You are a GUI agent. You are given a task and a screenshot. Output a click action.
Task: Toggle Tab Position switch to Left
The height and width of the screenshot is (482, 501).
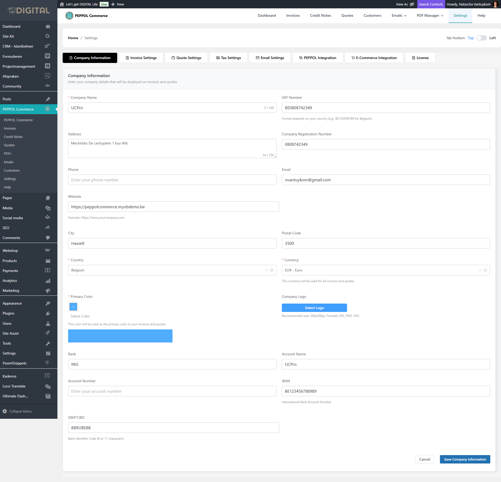coord(481,38)
